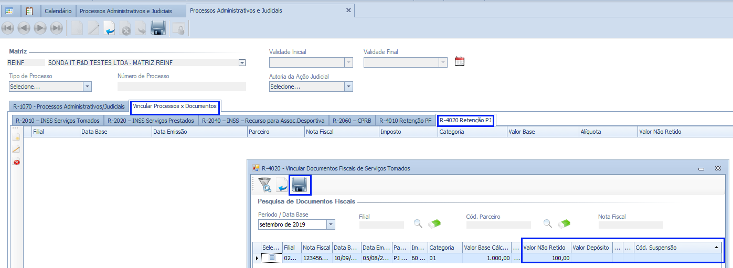
Task: Switch to inactive Processos Administrativos e Judiciais tab
Action: (125, 10)
